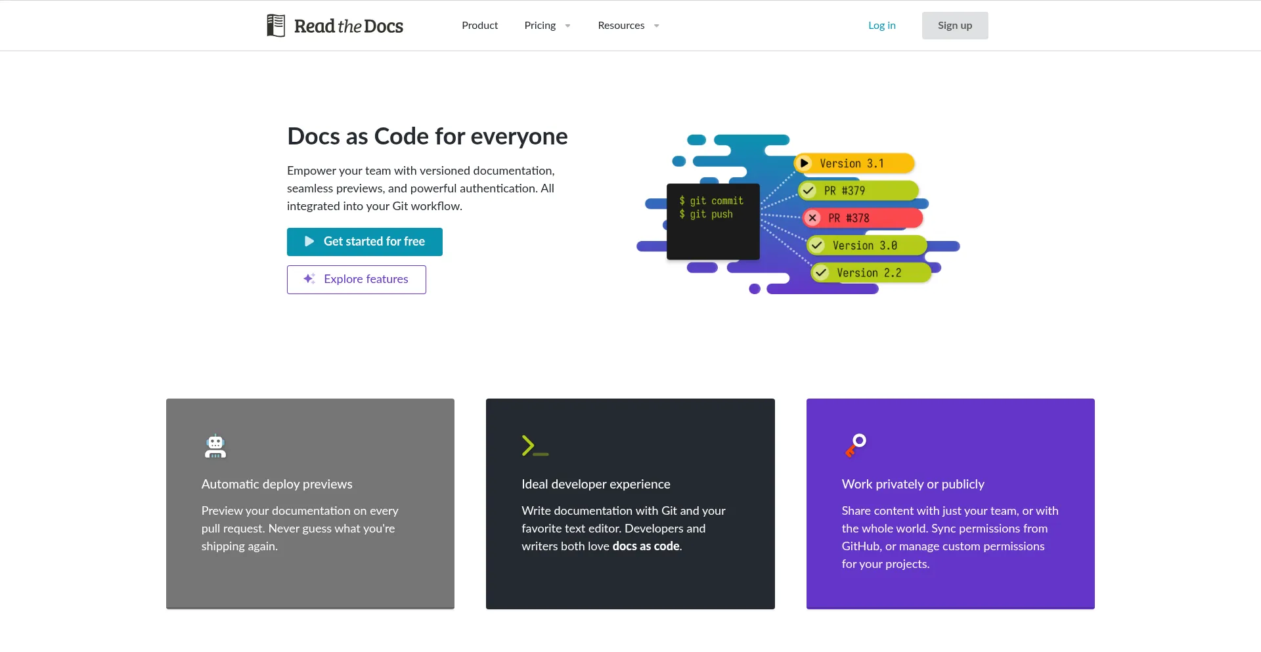Click the green checkmark next to PR #379
Image resolution: width=1261 pixels, height=652 pixels.
(x=808, y=190)
